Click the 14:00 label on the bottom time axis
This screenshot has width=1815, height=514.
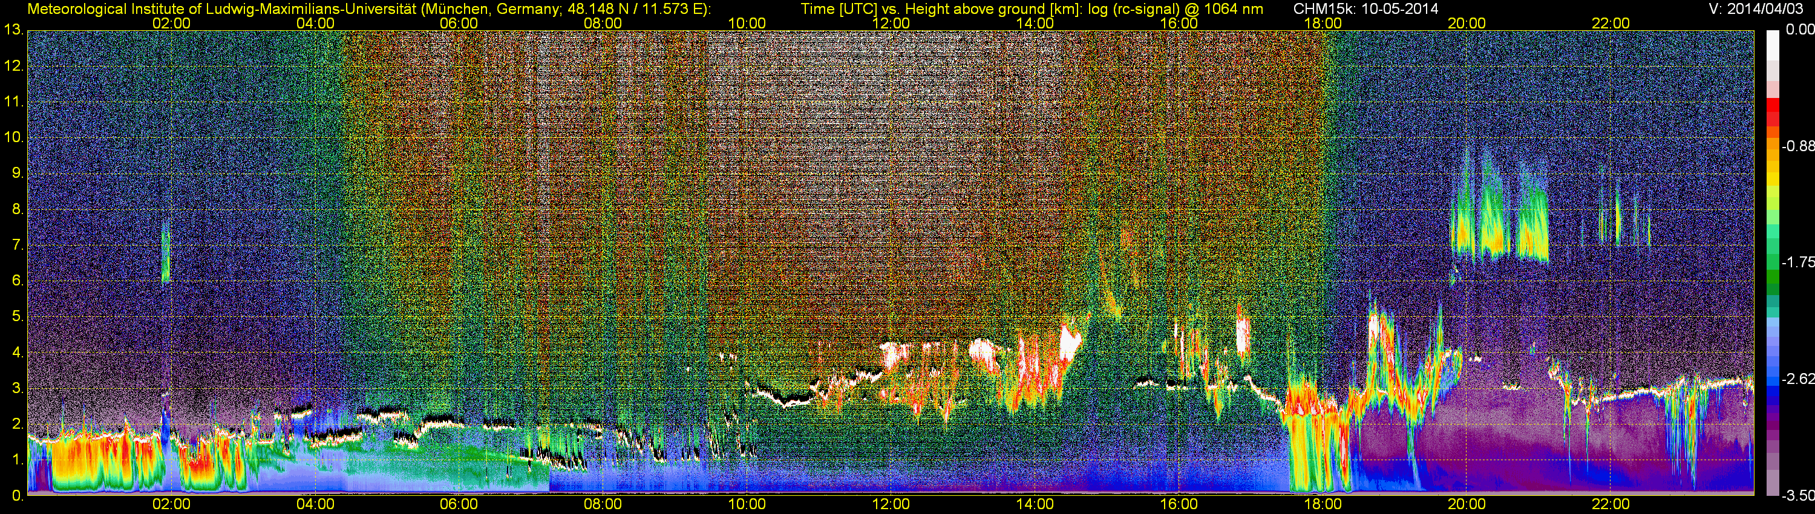1035,504
